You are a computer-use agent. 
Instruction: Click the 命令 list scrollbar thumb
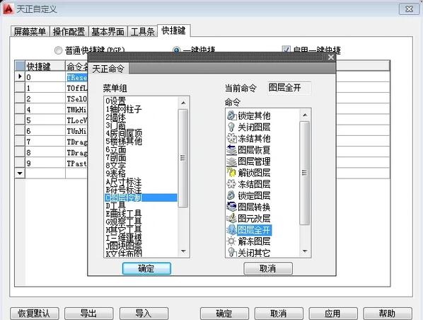pos(305,173)
